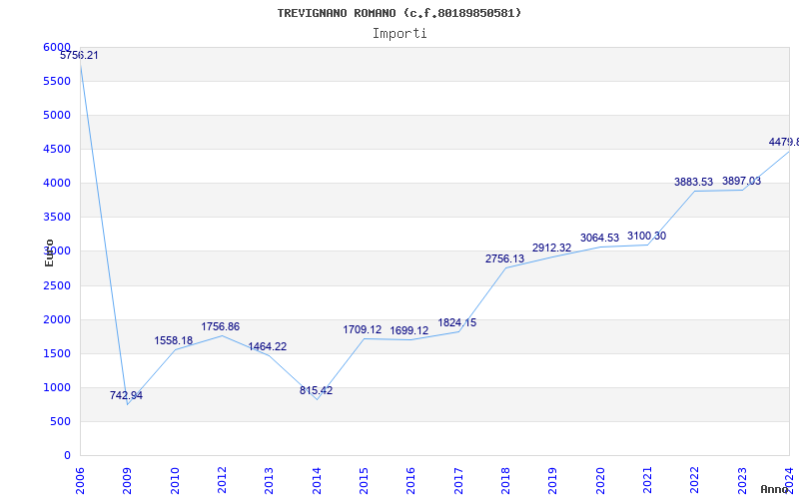The height and width of the screenshot is (499, 799).
Task: Select the 742.94 data label
Action: point(126,395)
